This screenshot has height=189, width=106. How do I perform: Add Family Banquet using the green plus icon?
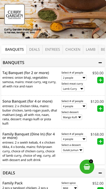pos(100,141)
